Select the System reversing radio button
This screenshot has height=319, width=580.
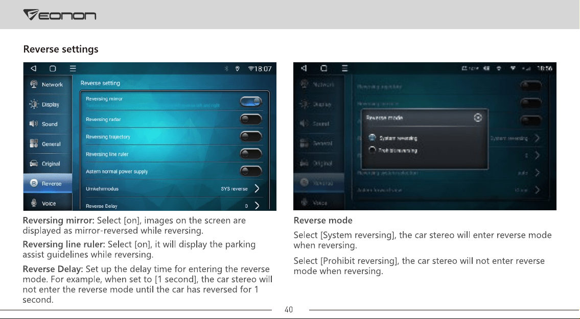(x=373, y=137)
